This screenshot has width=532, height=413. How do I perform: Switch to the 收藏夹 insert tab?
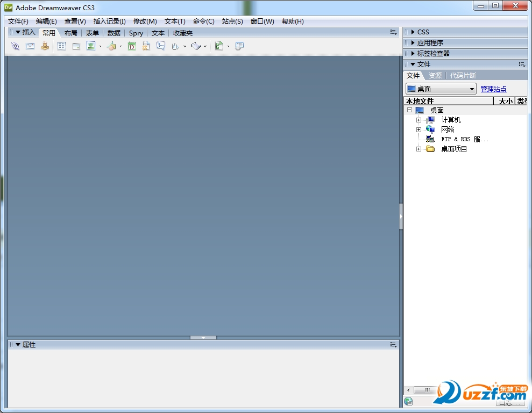[x=183, y=33]
